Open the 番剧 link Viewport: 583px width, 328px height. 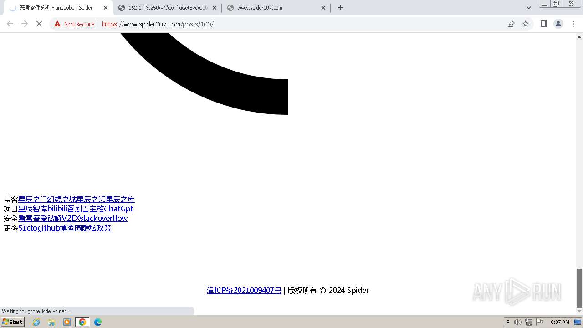(75, 209)
